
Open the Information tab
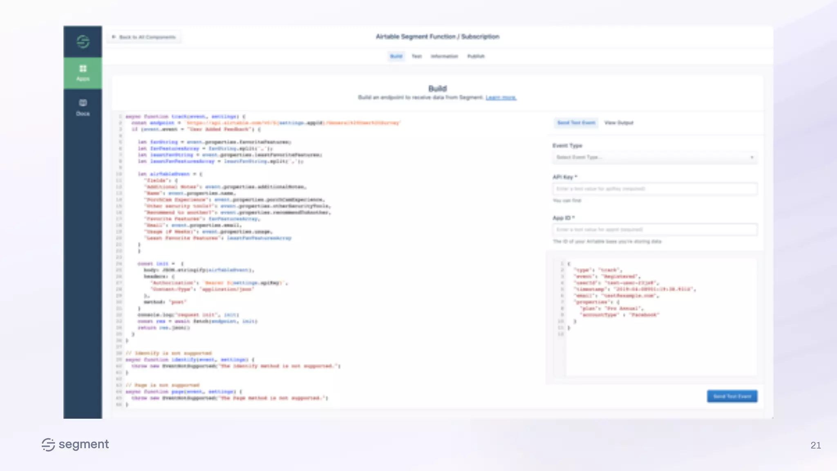[444, 56]
